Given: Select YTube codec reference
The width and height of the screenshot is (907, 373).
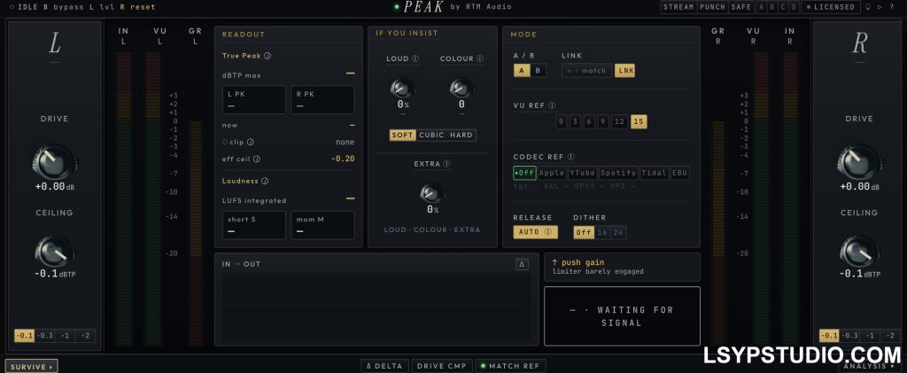Looking at the screenshot, I should click(x=582, y=173).
